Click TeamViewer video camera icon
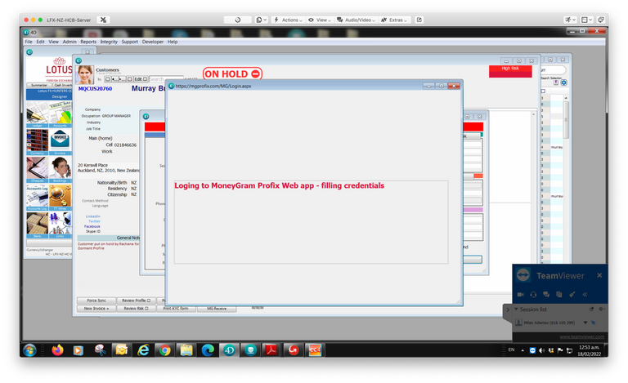 click(x=520, y=294)
